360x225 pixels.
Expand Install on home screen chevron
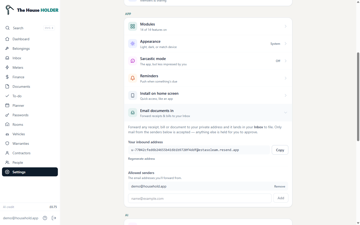click(285, 95)
